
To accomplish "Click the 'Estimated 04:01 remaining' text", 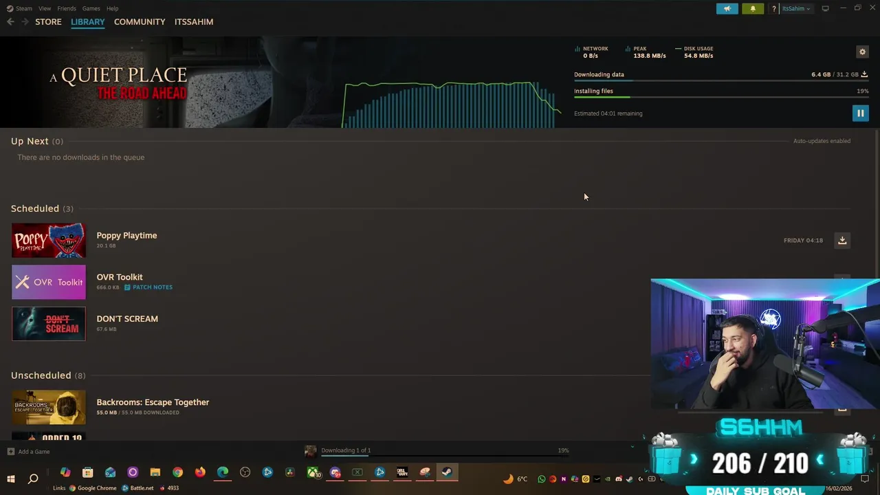I will (x=608, y=113).
